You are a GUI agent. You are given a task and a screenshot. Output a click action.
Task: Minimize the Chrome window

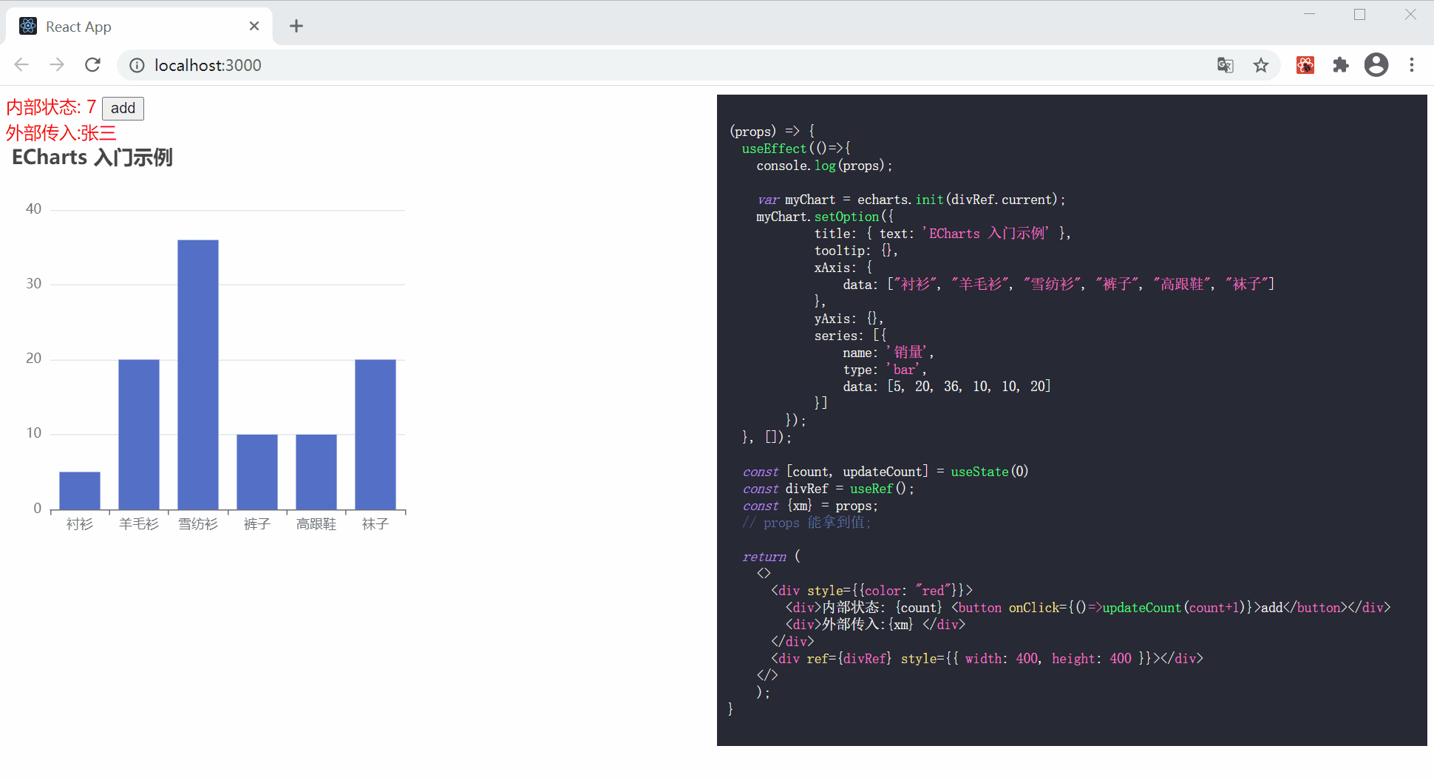[x=1309, y=14]
